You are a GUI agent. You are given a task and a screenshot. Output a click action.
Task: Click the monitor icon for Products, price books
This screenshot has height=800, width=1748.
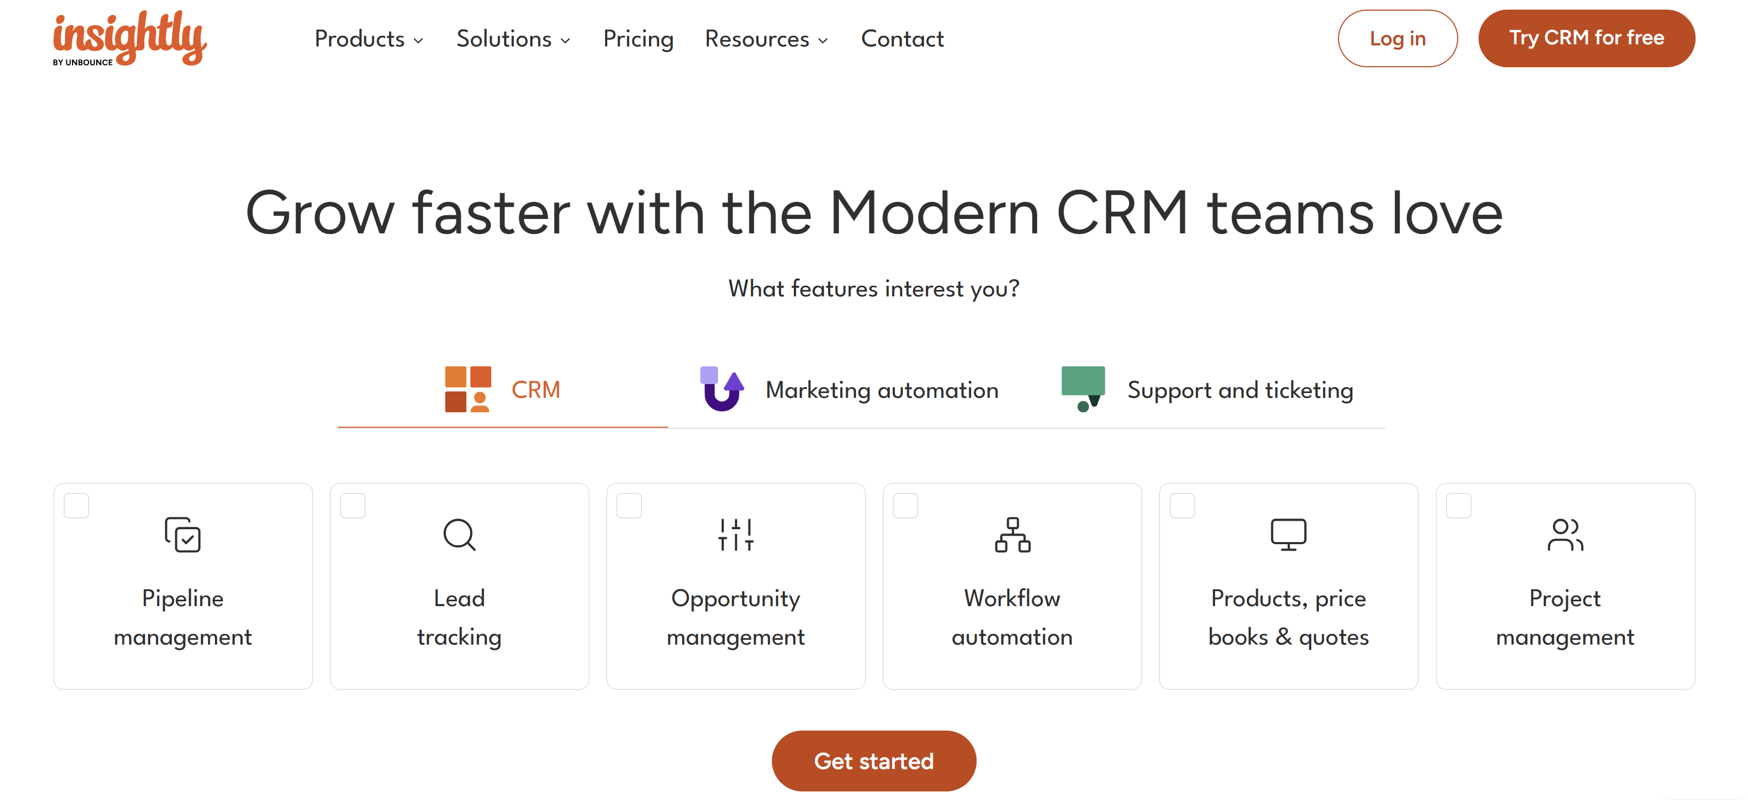pos(1289,535)
